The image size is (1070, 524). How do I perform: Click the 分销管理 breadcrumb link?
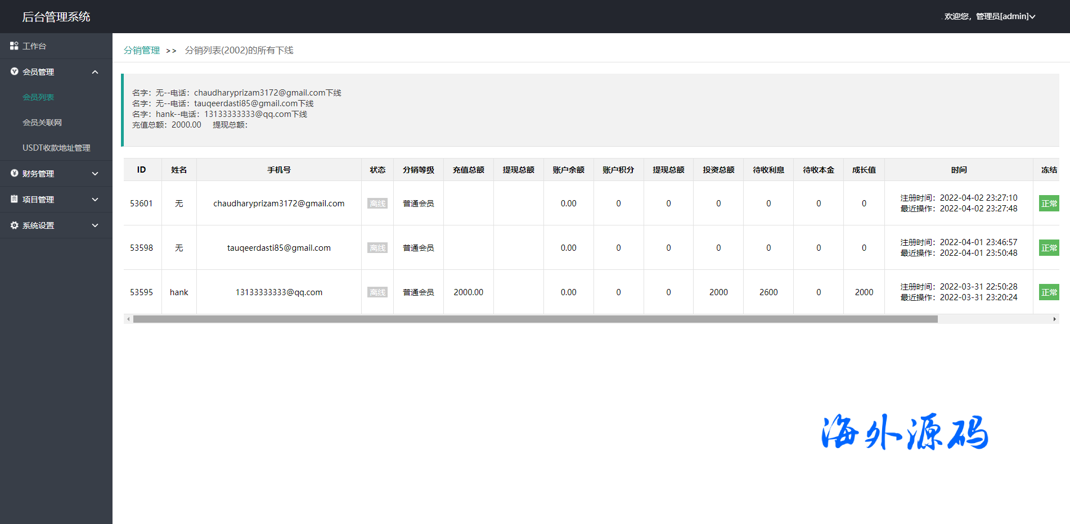pos(142,50)
